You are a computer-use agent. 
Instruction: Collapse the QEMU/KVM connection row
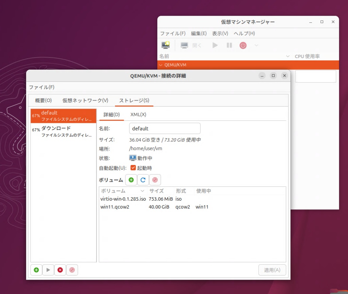click(161, 65)
